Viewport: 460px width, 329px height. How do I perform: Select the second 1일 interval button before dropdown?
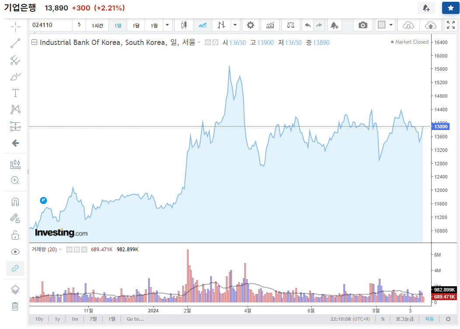(154, 25)
